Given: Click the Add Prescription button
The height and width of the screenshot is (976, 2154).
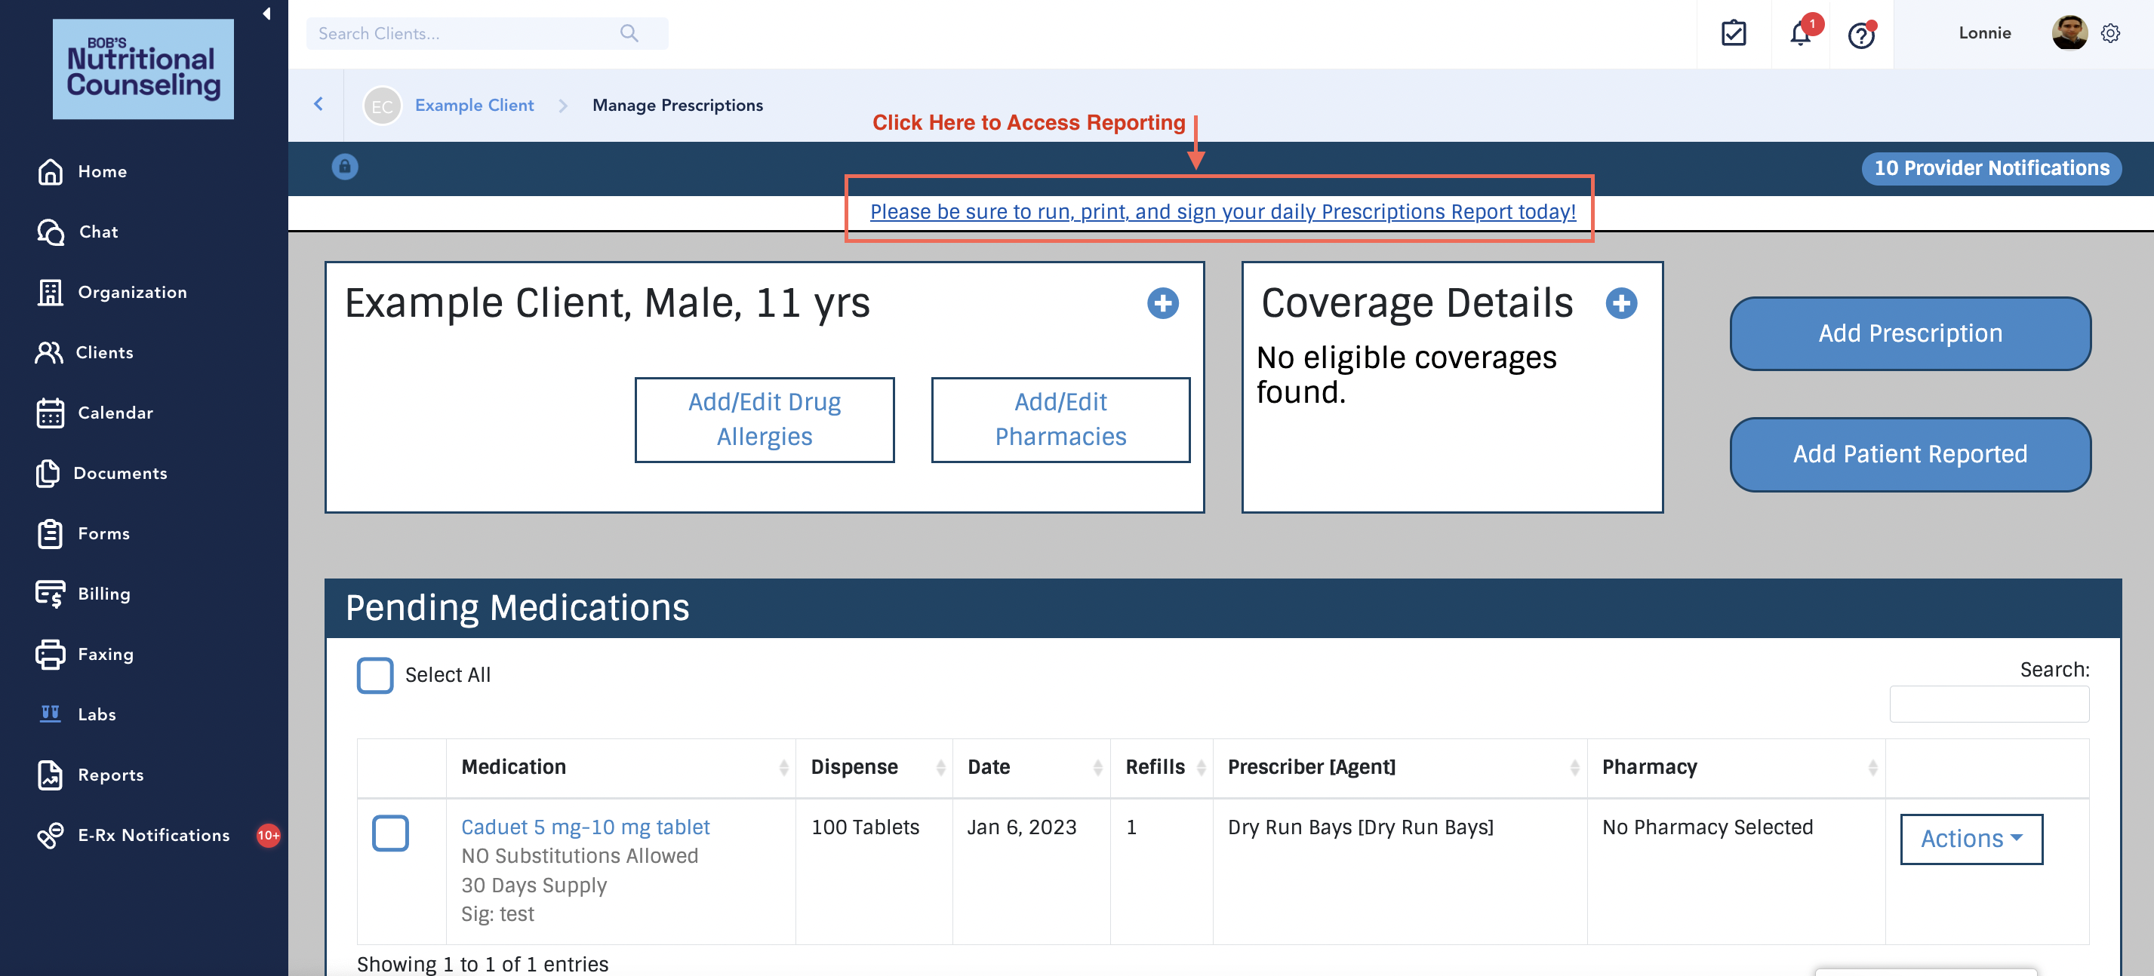Looking at the screenshot, I should pos(1909,333).
